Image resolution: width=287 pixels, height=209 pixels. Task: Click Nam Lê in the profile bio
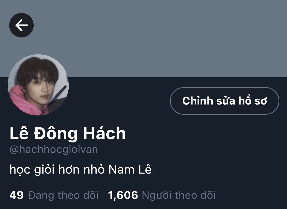130,169
